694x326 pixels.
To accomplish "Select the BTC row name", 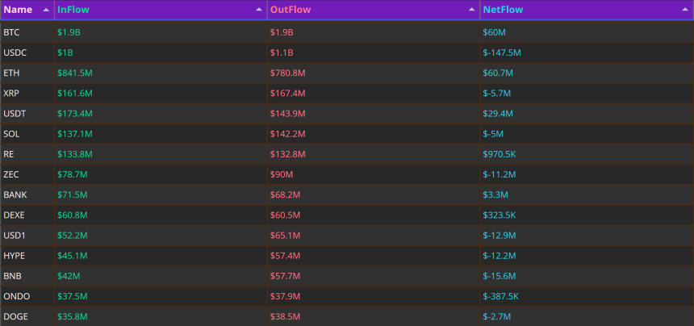I will [11, 32].
